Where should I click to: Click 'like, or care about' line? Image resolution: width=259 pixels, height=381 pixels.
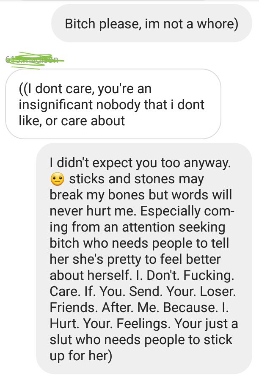[72, 121]
